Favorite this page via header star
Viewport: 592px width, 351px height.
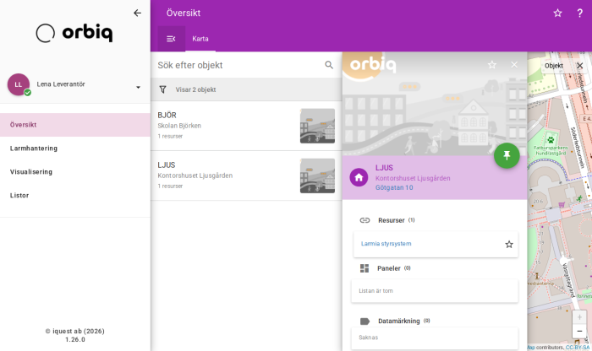point(557,13)
